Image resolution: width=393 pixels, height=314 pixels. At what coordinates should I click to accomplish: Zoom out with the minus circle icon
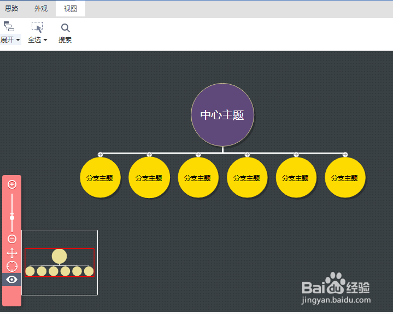[x=12, y=239]
